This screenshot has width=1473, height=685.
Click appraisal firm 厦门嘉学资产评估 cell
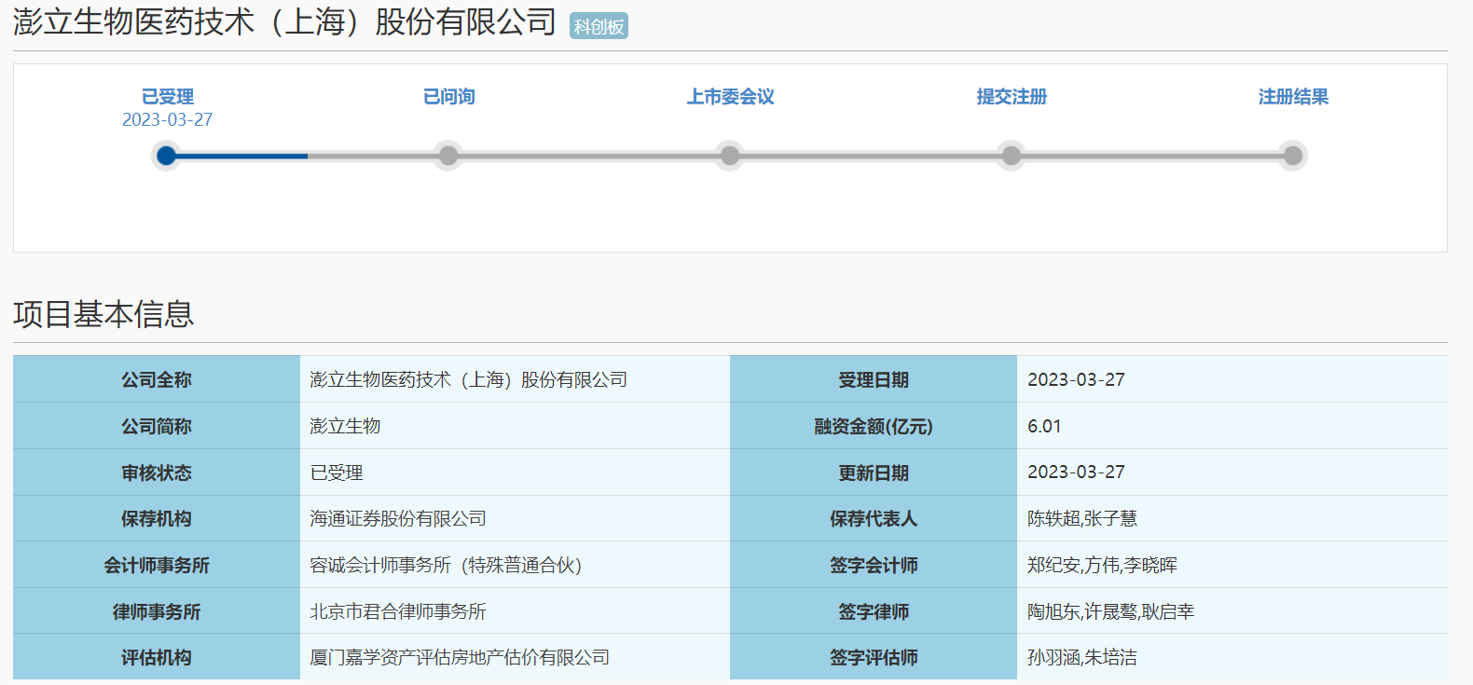click(460, 658)
